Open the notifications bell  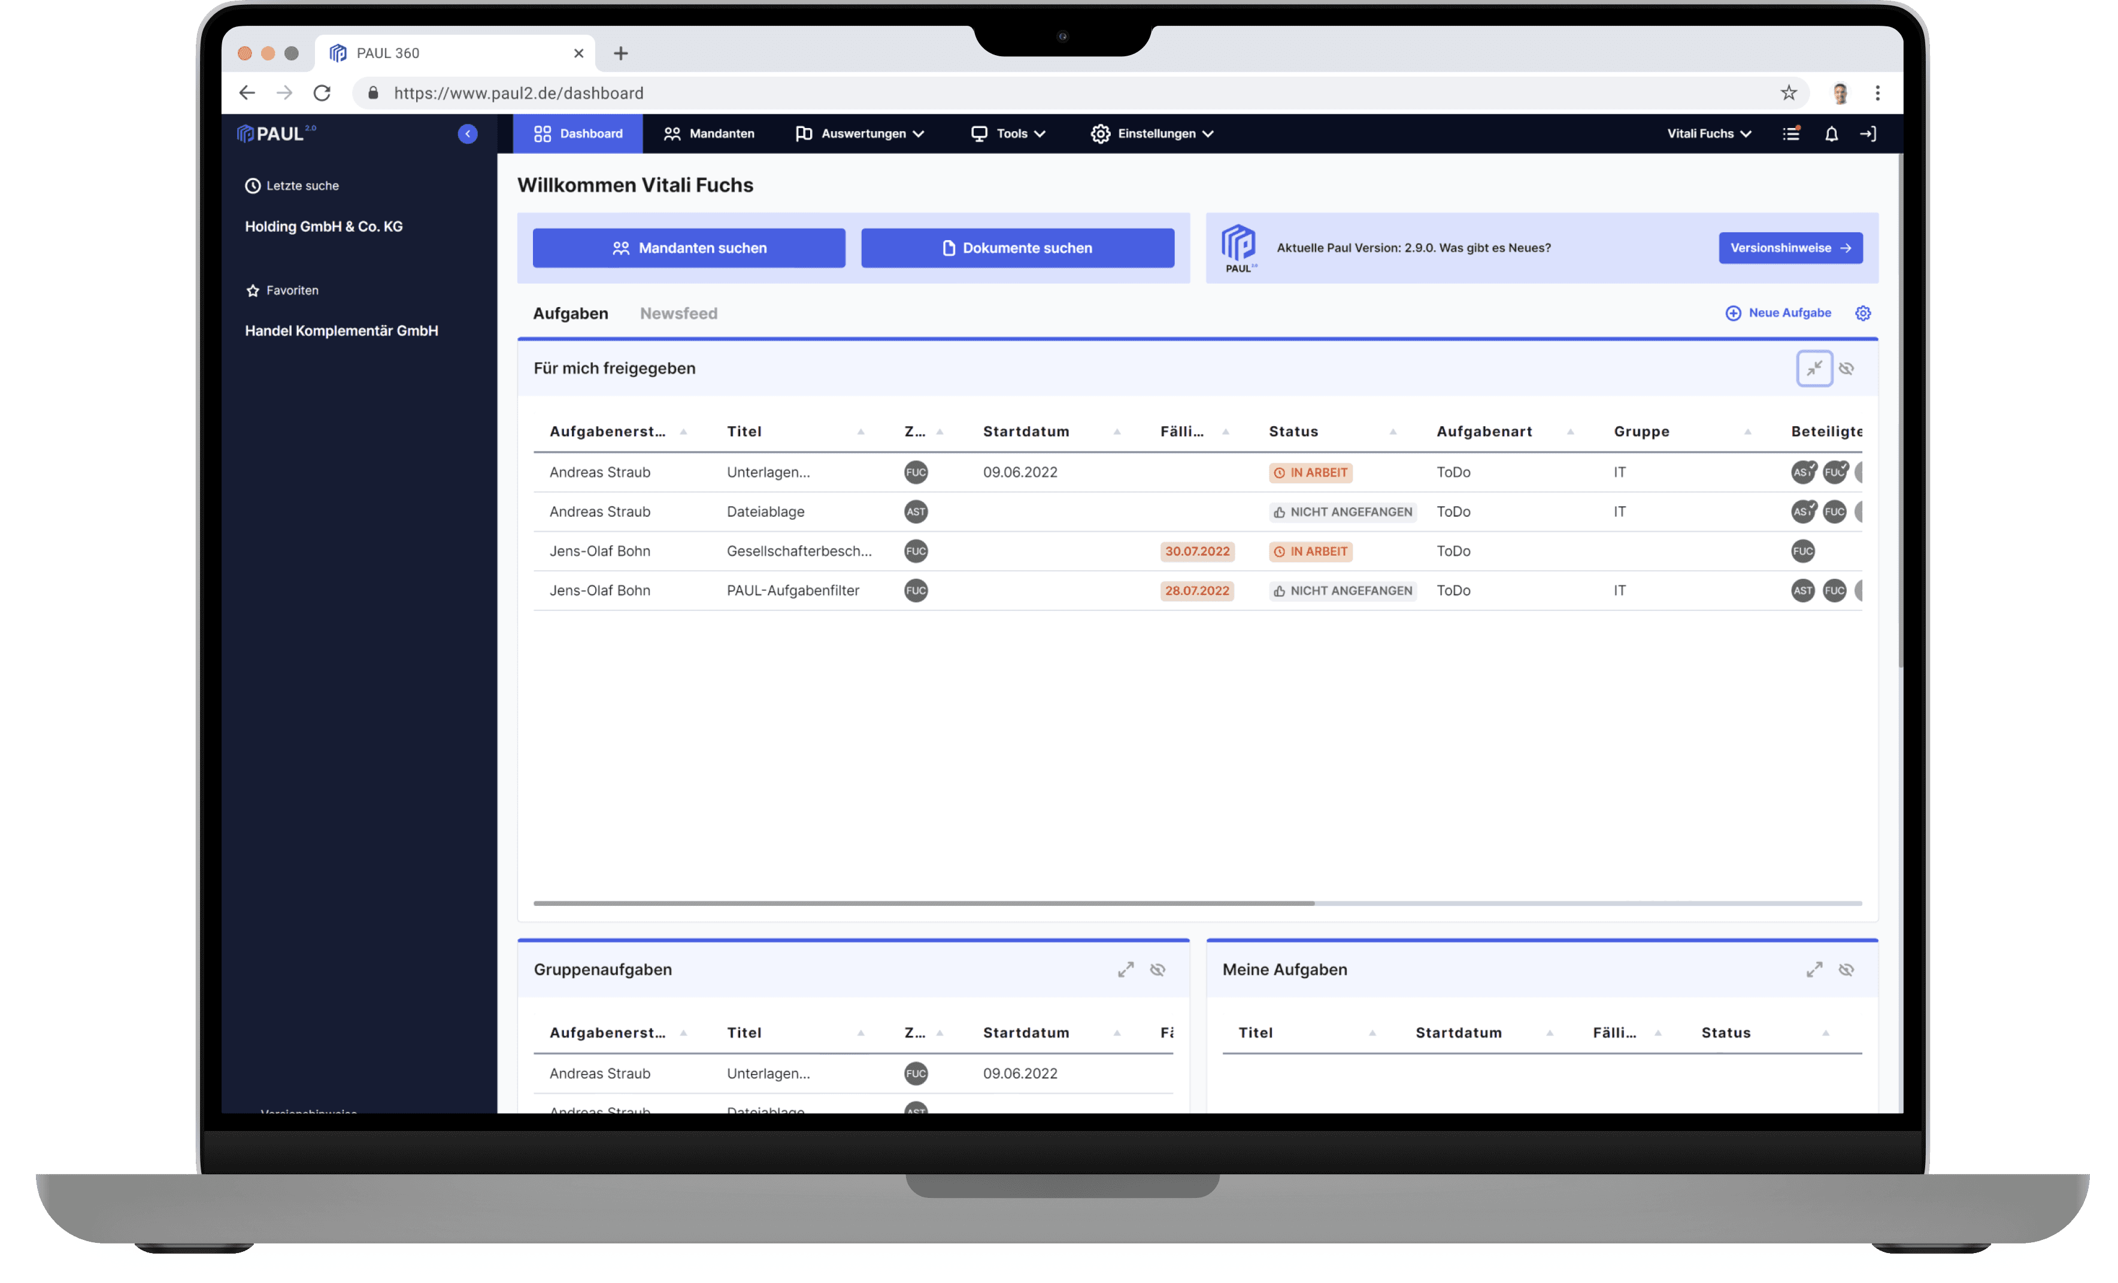point(1832,133)
